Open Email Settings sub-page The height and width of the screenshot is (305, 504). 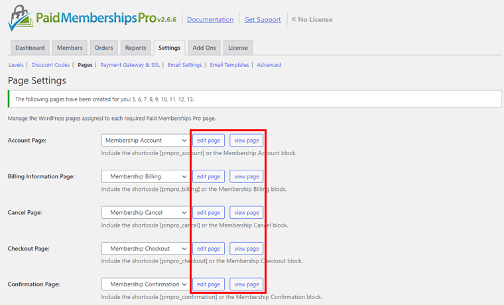[x=185, y=65]
